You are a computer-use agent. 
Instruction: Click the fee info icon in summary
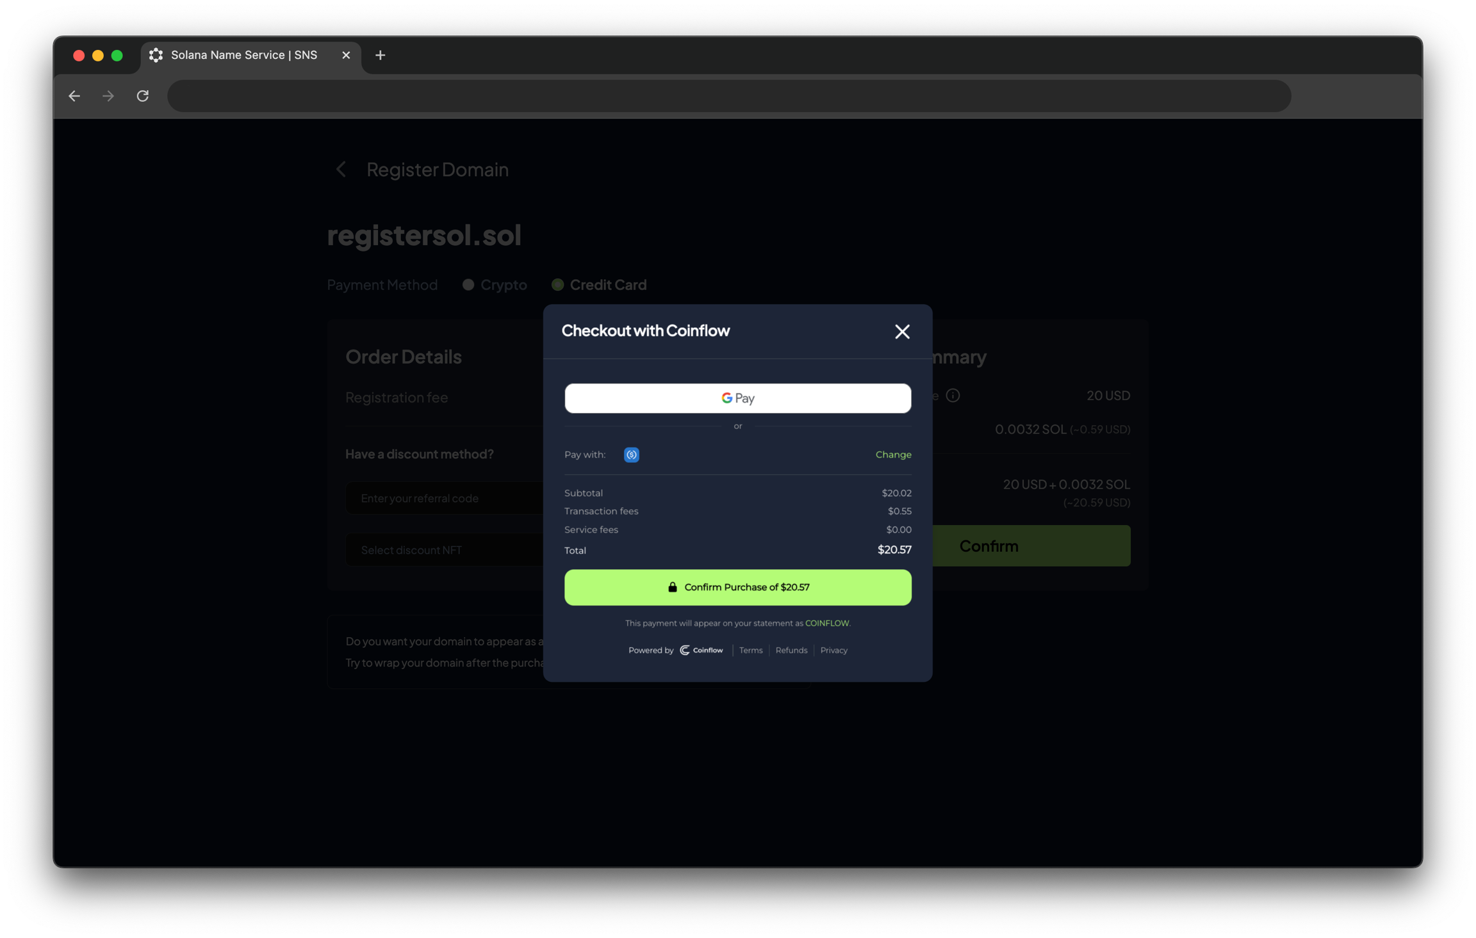click(x=953, y=396)
